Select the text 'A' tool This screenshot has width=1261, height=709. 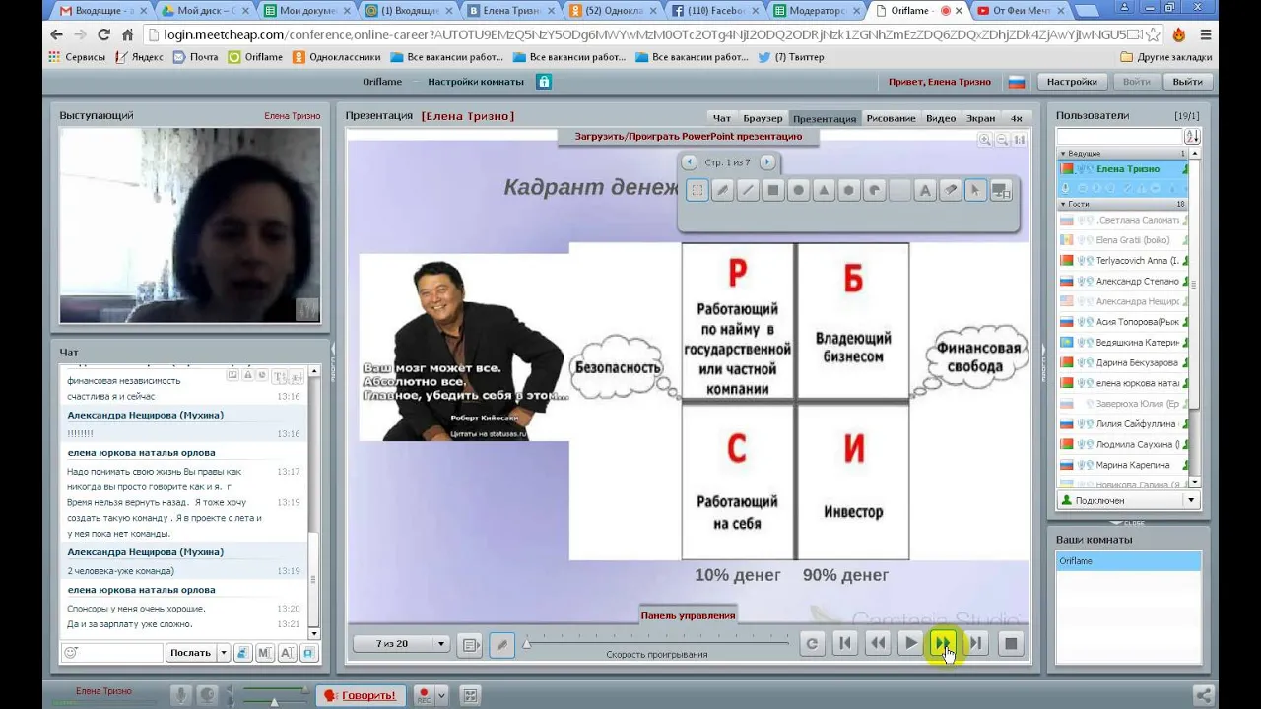click(925, 191)
